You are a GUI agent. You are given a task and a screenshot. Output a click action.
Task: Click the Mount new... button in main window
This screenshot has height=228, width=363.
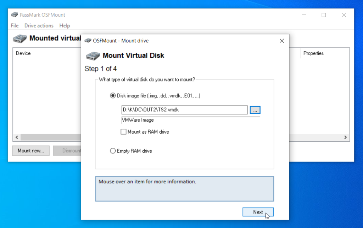(x=31, y=151)
